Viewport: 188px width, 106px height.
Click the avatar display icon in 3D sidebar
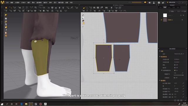[x=6, y=24]
